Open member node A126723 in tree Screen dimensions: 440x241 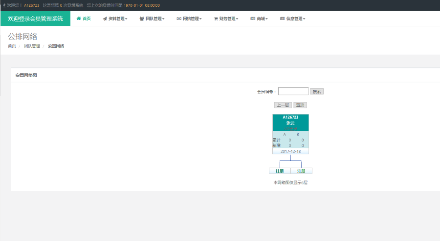pyautogui.click(x=290, y=117)
